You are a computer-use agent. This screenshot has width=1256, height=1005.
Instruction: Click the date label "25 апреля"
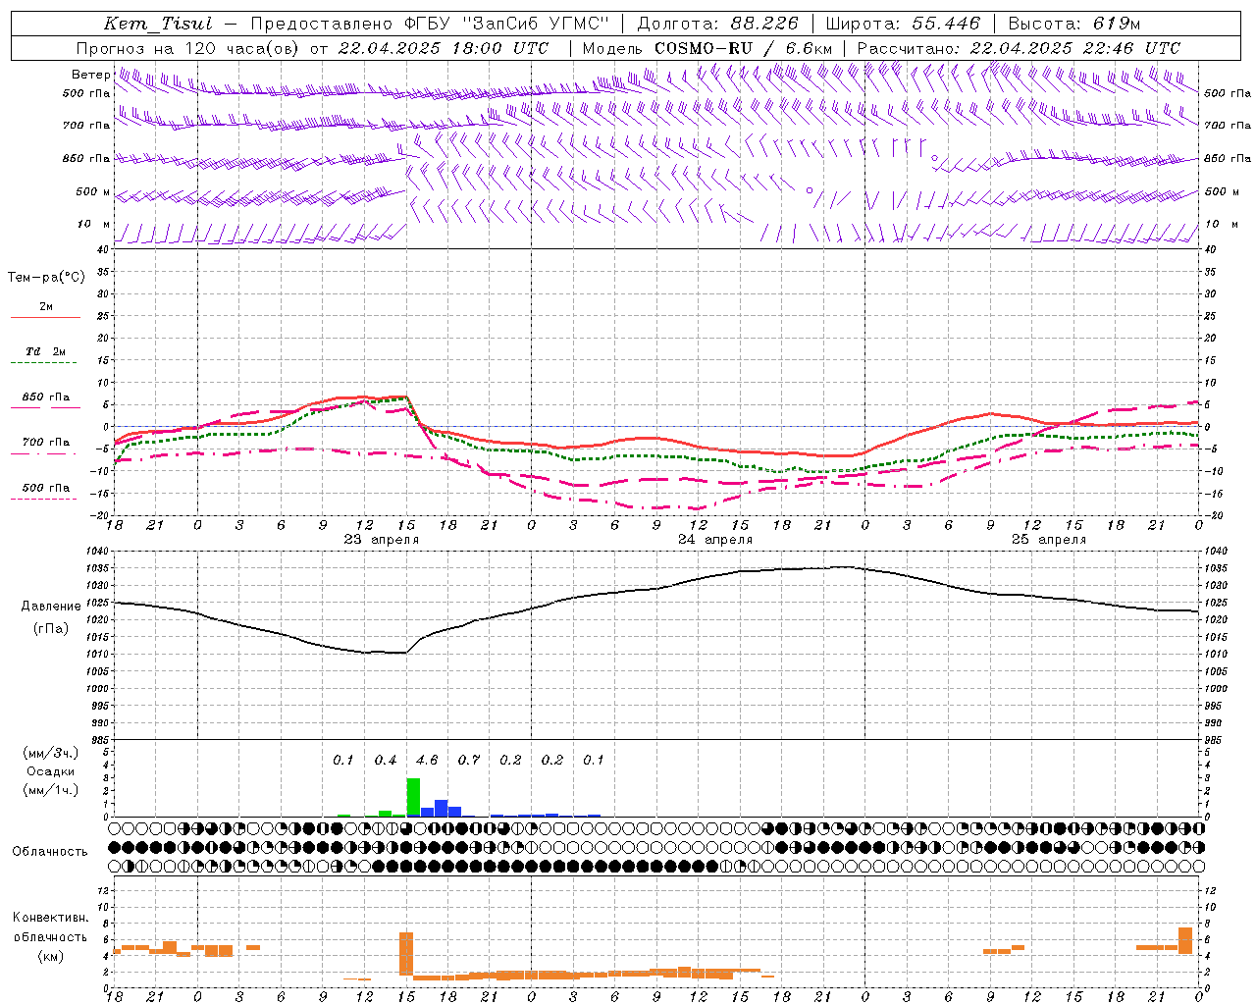point(1049,540)
